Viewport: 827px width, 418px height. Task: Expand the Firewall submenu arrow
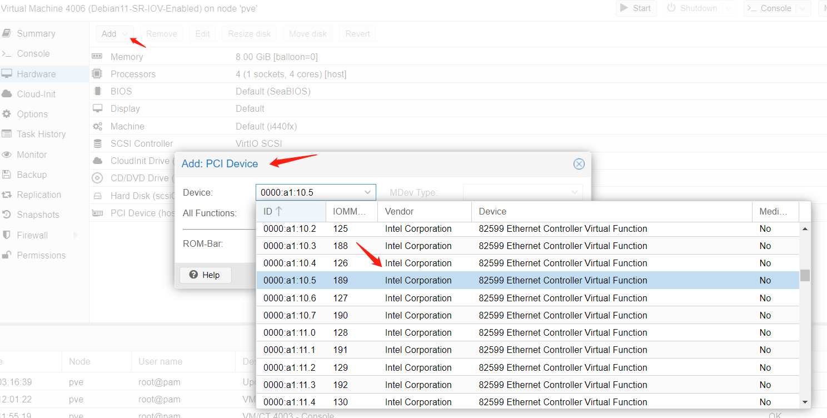click(x=76, y=235)
